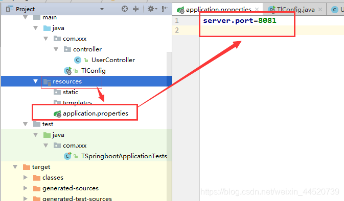The image size is (344, 201).
Task: Collapse the java folder under test
Action: [x=36, y=135]
